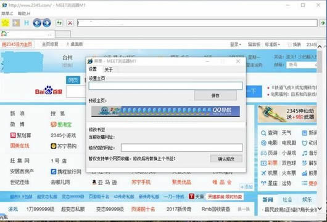Click 主页修复 link
327x222 pixels.
(x=50, y=44)
